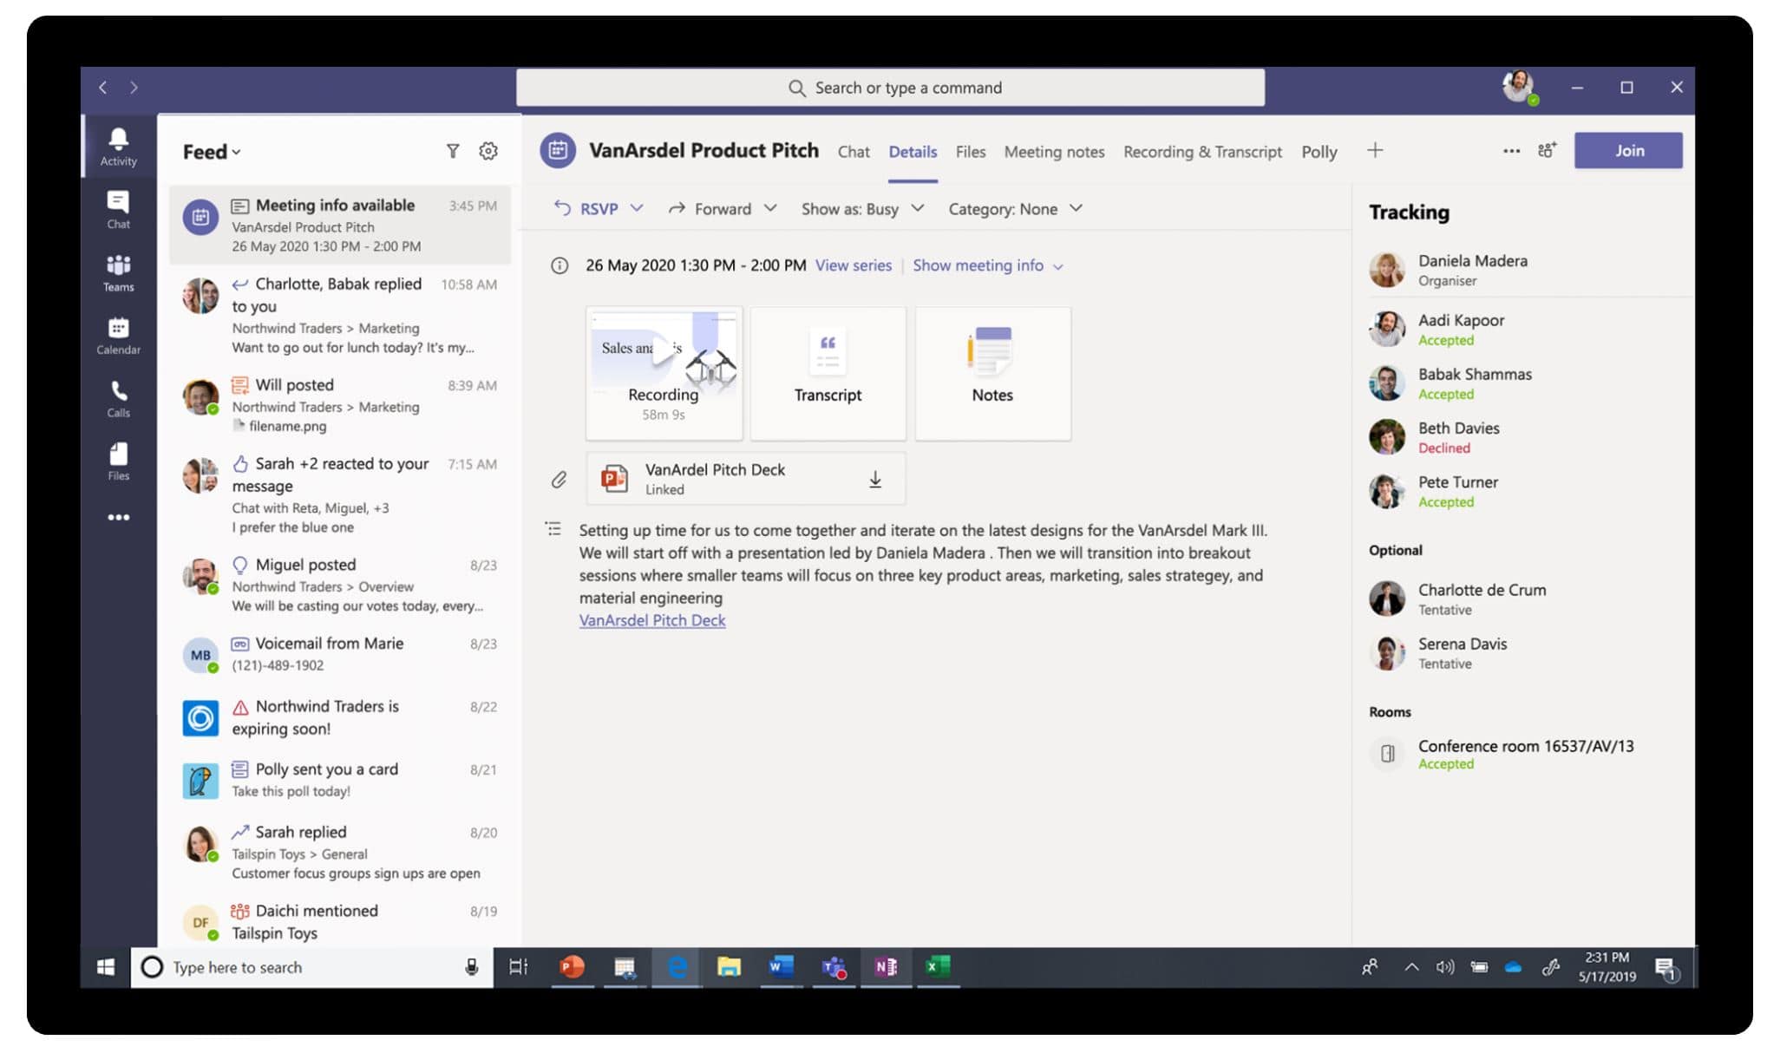Expand the Feed dropdown header
Screen dimensions: 1780x1053
(212, 152)
